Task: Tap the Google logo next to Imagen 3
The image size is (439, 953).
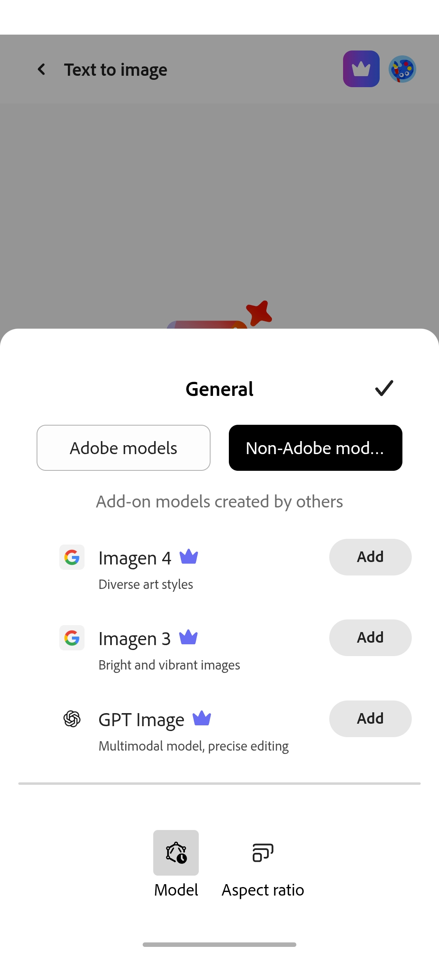Action: click(x=72, y=638)
